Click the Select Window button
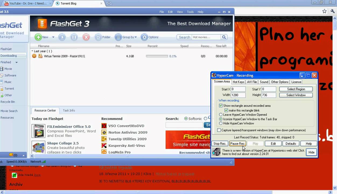The height and width of the screenshot is (194, 337). pos(296,95)
